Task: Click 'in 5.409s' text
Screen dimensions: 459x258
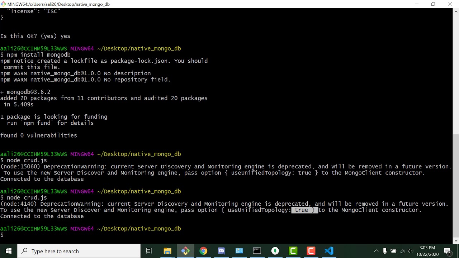Action: pos(18,105)
